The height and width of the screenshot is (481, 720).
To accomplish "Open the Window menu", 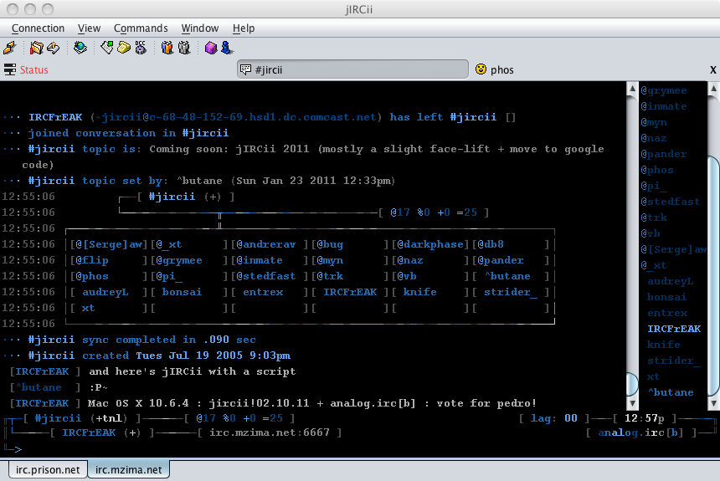I will pos(200,28).
